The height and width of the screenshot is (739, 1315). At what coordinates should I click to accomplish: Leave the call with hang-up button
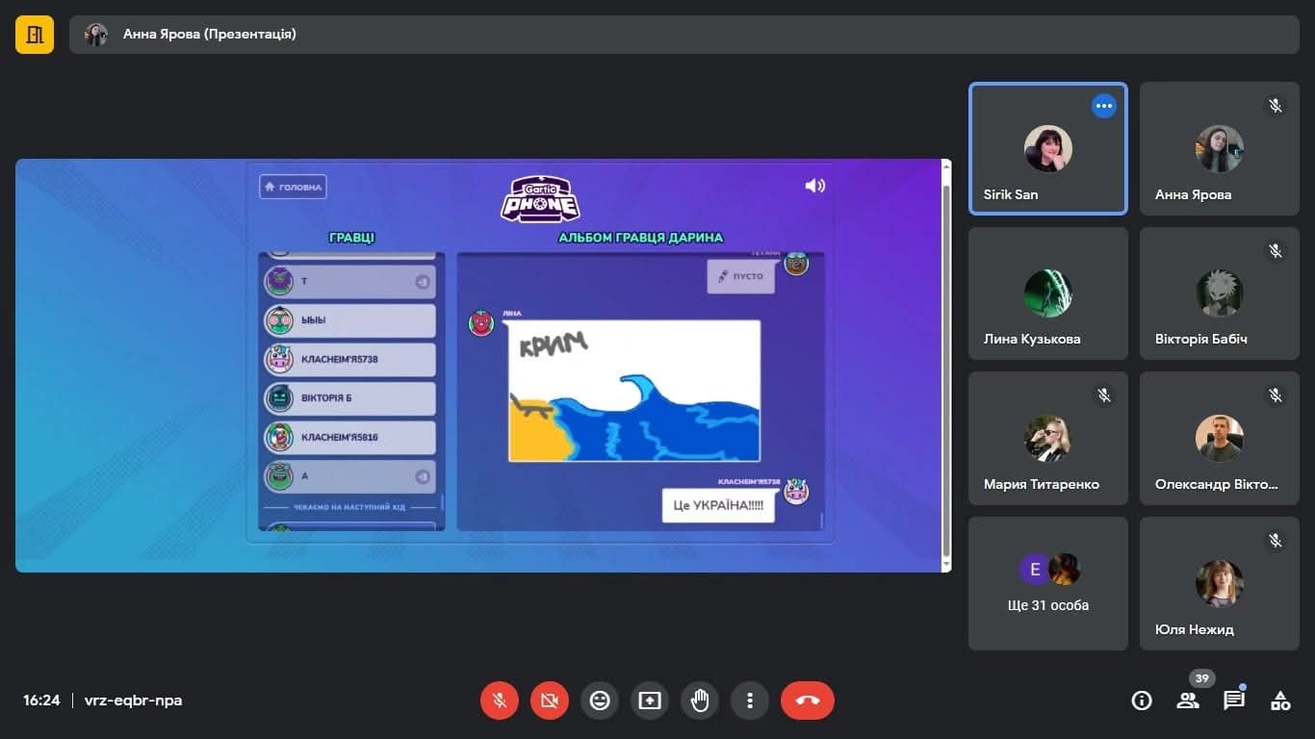808,701
